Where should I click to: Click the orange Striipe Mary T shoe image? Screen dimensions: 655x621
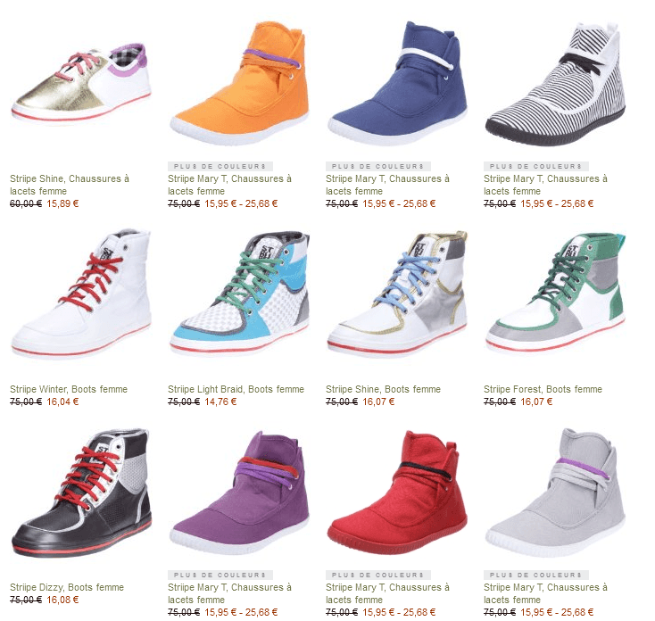click(x=239, y=83)
